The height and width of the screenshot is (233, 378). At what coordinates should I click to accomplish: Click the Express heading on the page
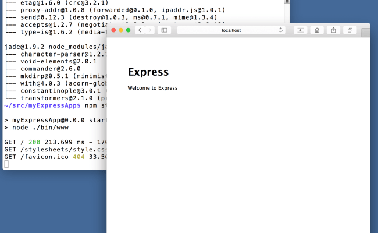pos(148,72)
